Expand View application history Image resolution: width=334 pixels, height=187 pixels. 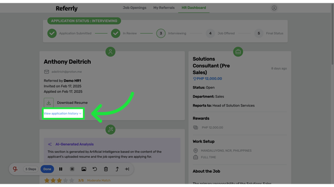pyautogui.click(x=63, y=113)
